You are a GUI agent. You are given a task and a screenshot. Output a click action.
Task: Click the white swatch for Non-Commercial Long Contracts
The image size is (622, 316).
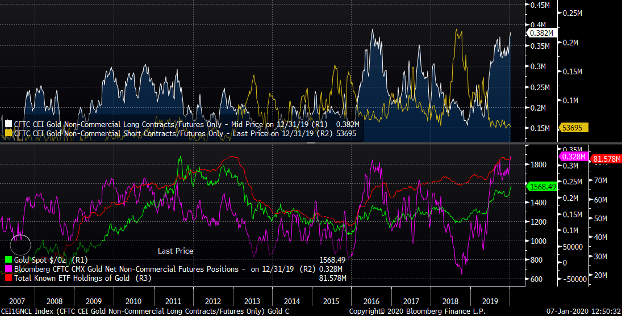pyautogui.click(x=9, y=124)
